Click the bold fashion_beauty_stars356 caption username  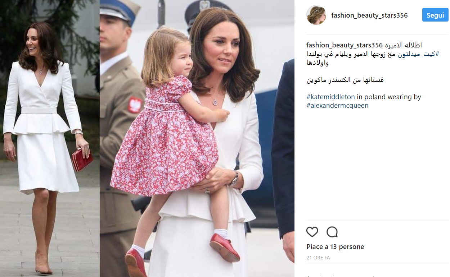[x=344, y=45]
